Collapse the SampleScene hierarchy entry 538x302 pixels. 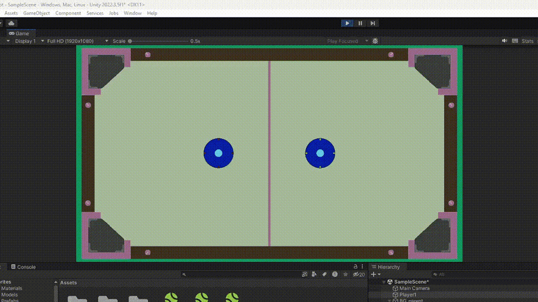tap(383, 282)
